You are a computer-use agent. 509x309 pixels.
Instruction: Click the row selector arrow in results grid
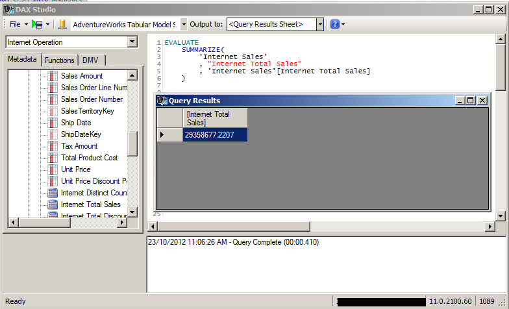pos(170,135)
